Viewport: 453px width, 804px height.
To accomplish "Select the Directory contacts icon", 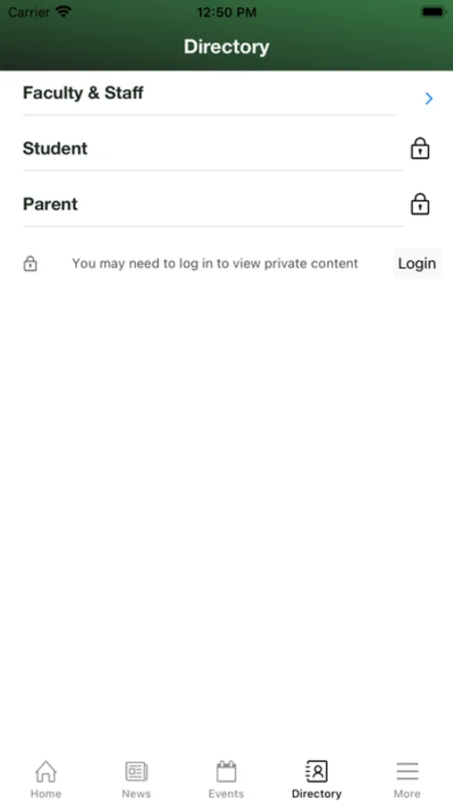I will coord(316,771).
